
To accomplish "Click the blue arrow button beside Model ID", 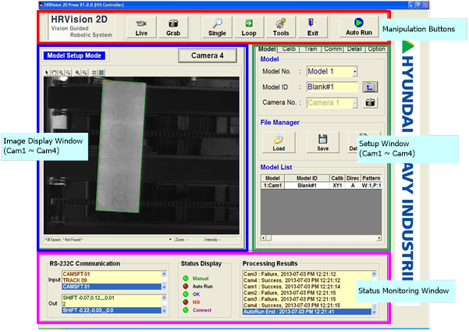I will [370, 87].
